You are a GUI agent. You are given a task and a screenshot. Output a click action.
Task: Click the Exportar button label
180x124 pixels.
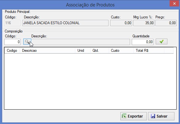(x=135, y=116)
